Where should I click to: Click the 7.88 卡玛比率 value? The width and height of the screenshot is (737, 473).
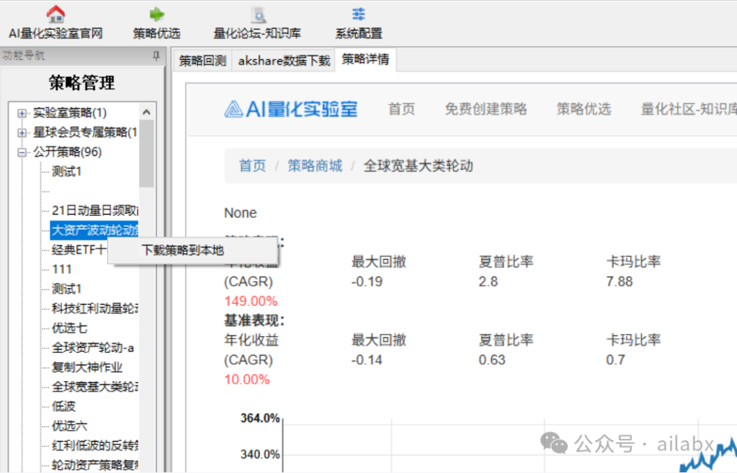[619, 281]
